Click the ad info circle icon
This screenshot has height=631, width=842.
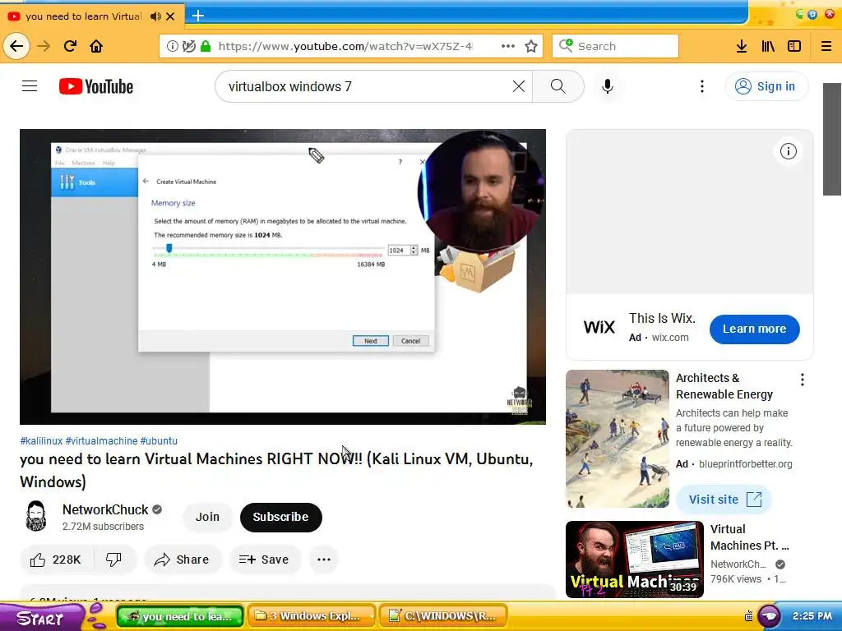click(789, 151)
